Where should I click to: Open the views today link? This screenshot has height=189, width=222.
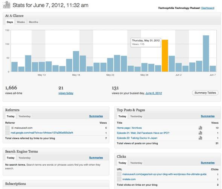click(66, 93)
